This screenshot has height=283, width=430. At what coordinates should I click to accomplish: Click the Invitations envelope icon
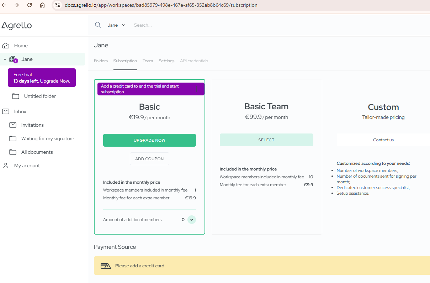pyautogui.click(x=13, y=125)
